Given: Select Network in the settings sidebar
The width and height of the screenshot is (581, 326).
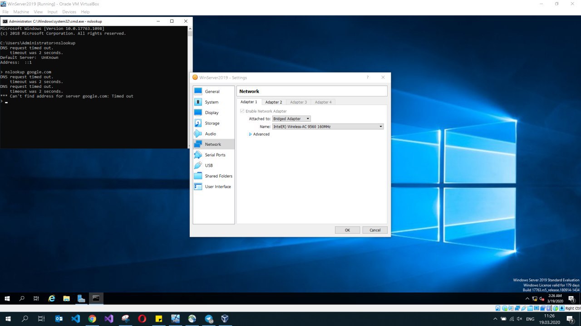Looking at the screenshot, I should click(213, 144).
